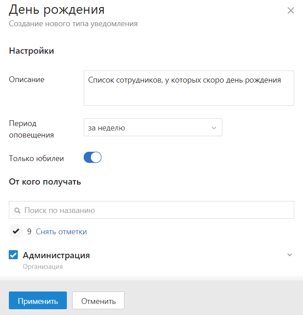Click the round checkmark selected-items icon
303x315 pixels.
click(16, 231)
